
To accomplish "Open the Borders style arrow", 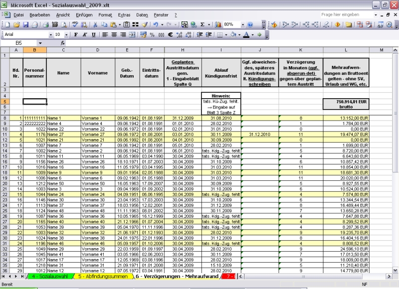I will (x=226, y=35).
